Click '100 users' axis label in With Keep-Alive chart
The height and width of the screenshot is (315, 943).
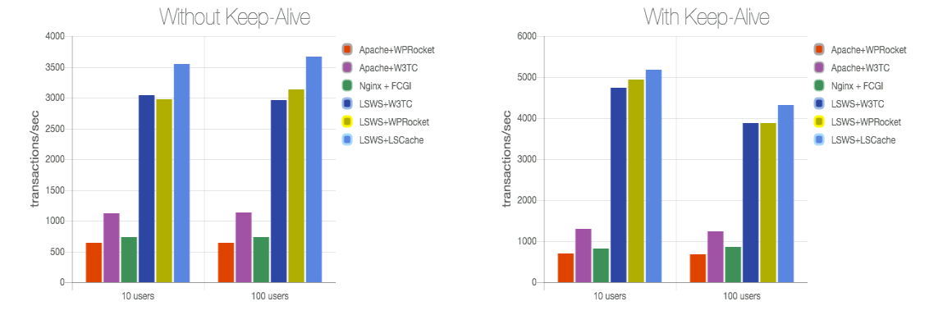coord(743,296)
